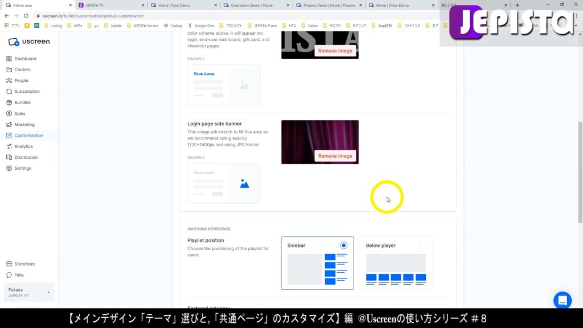Click the Sidebar layout preview graphic

click(x=317, y=269)
